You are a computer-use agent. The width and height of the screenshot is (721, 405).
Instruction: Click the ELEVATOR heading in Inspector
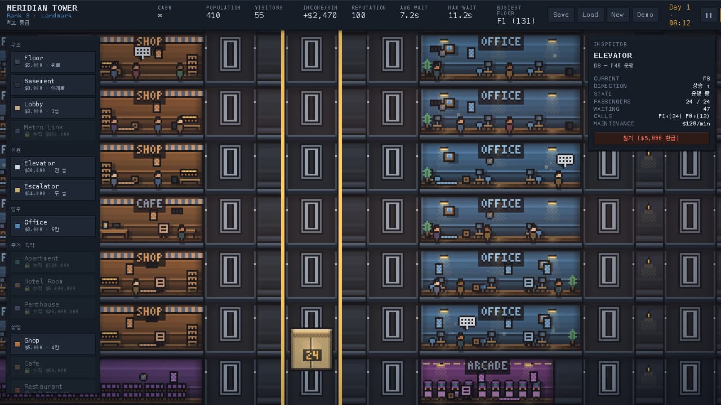coord(613,56)
